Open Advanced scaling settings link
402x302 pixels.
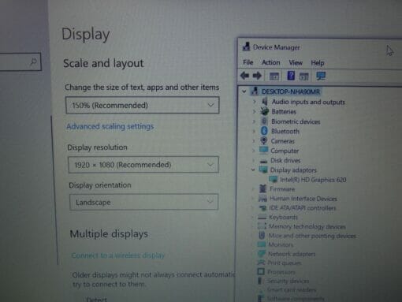tap(110, 126)
